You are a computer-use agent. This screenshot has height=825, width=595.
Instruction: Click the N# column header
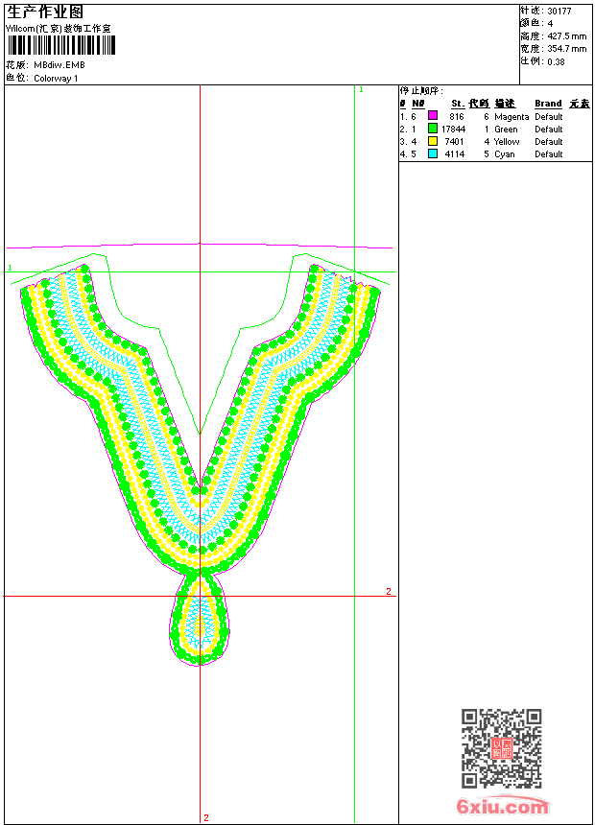[x=418, y=104]
